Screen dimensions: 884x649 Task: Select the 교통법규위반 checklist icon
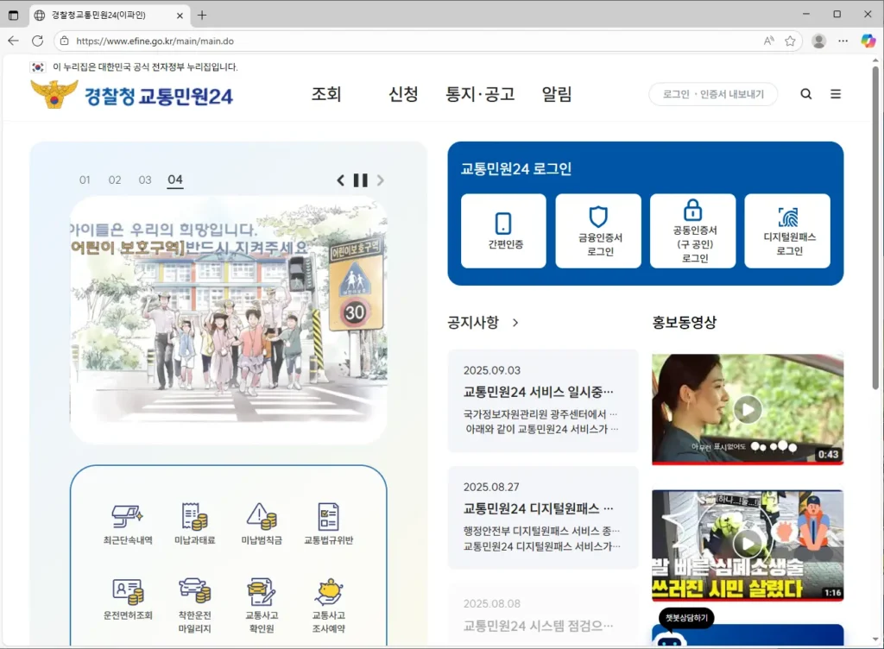coord(328,517)
